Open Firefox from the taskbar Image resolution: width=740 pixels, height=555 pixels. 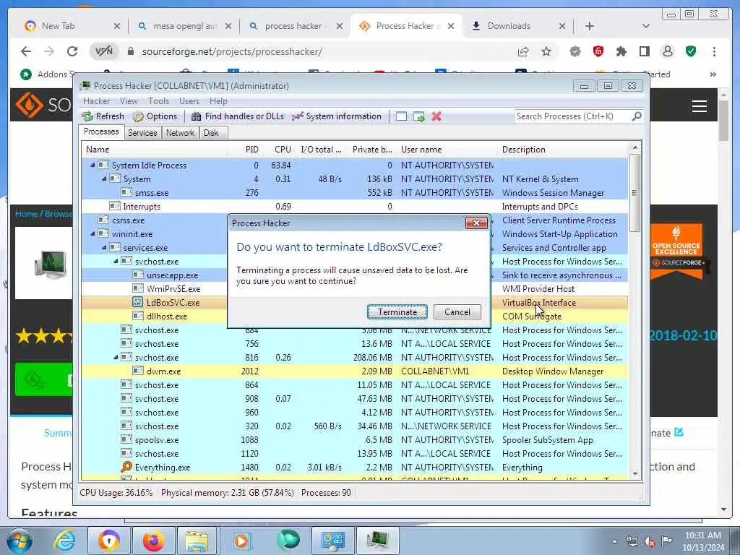153,541
